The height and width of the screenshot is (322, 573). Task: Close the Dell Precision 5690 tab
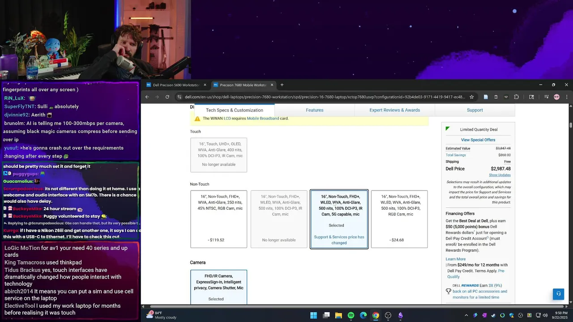(205, 85)
